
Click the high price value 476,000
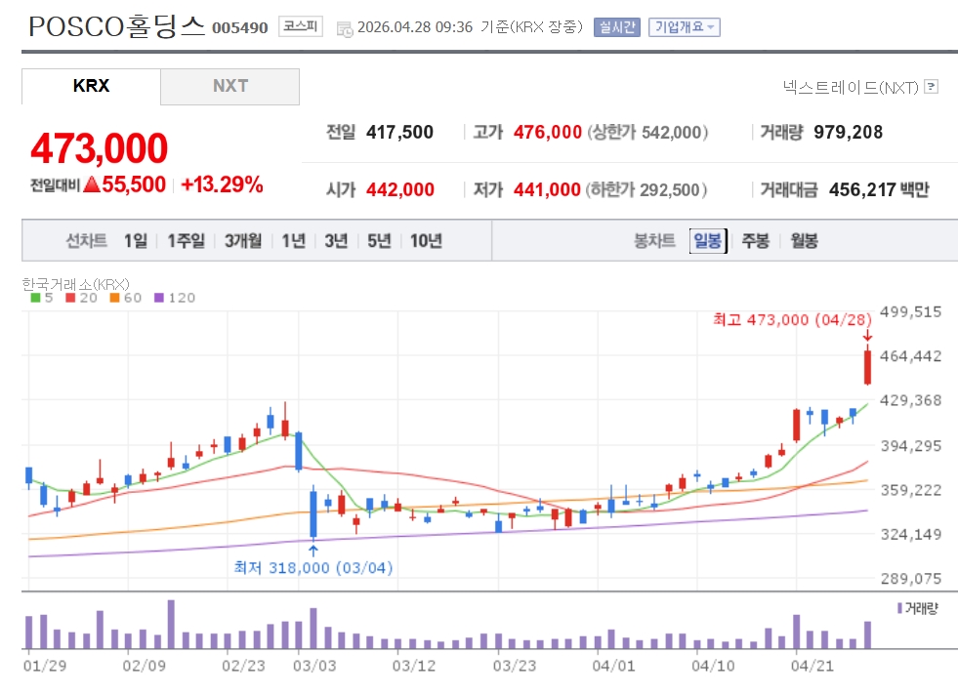pos(548,132)
